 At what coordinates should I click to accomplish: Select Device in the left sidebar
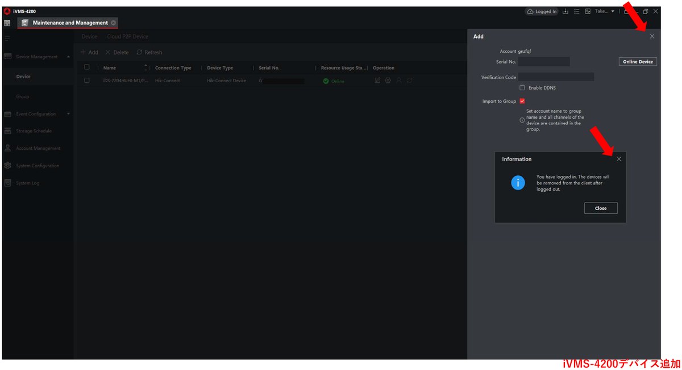pyautogui.click(x=37, y=77)
